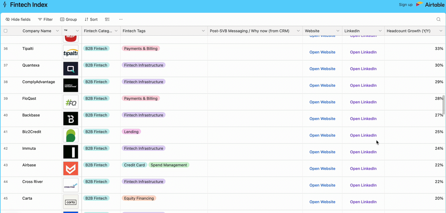Viewport: 446px width, 213px height.
Task: Open the Backbase logo thumbnail
Action: [x=71, y=119]
